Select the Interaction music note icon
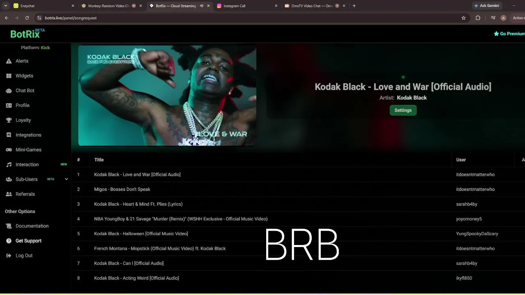This screenshot has height=295, width=525. point(9,164)
